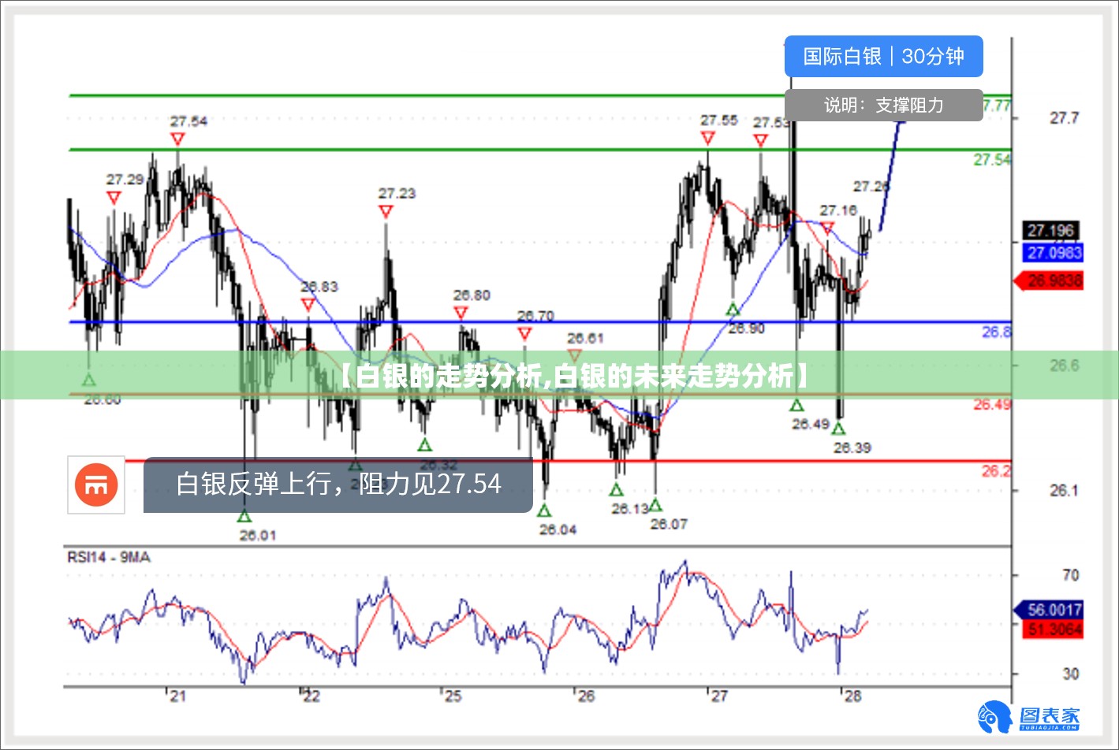Click the red 51.3064 RSI value tag

click(x=1054, y=629)
